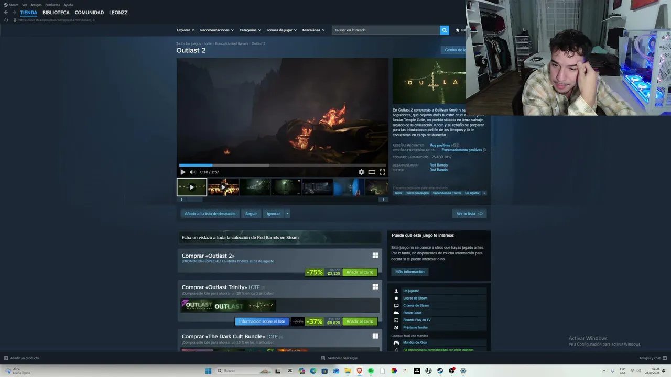
Task: Open the Amigos menu
Action: pyautogui.click(x=36, y=5)
